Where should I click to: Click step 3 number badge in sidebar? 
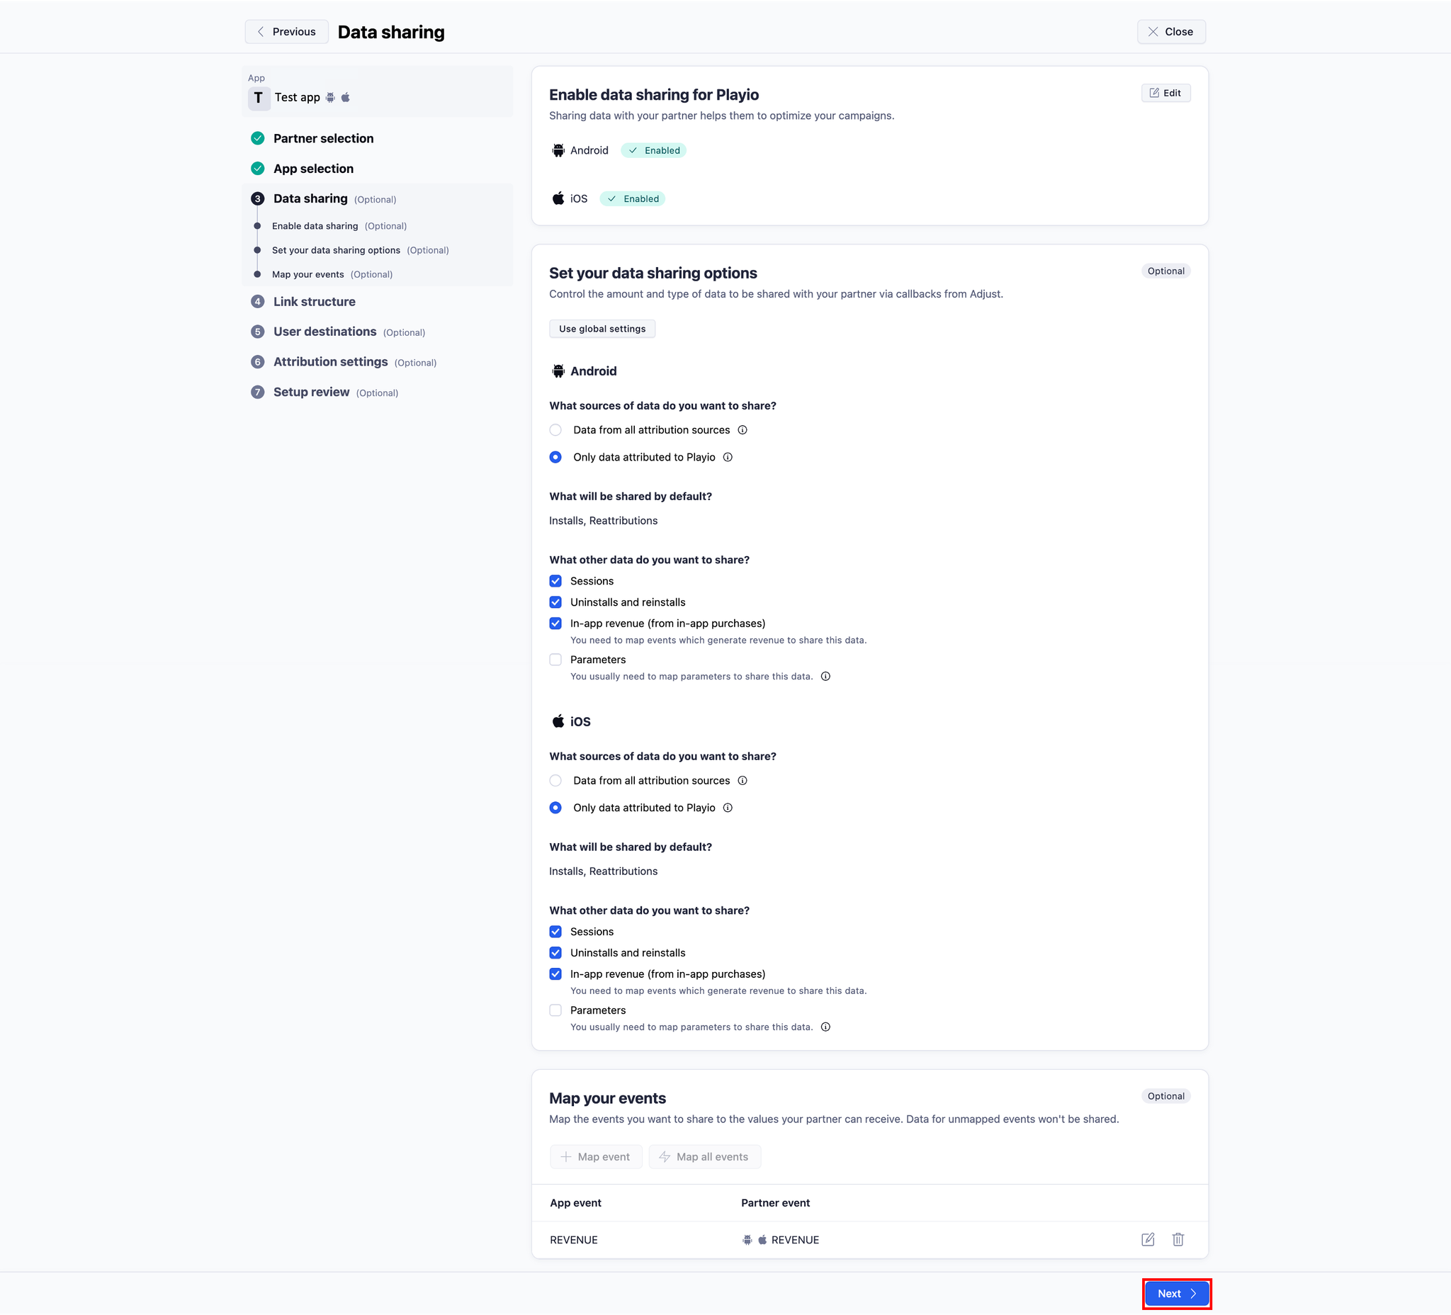[258, 198]
